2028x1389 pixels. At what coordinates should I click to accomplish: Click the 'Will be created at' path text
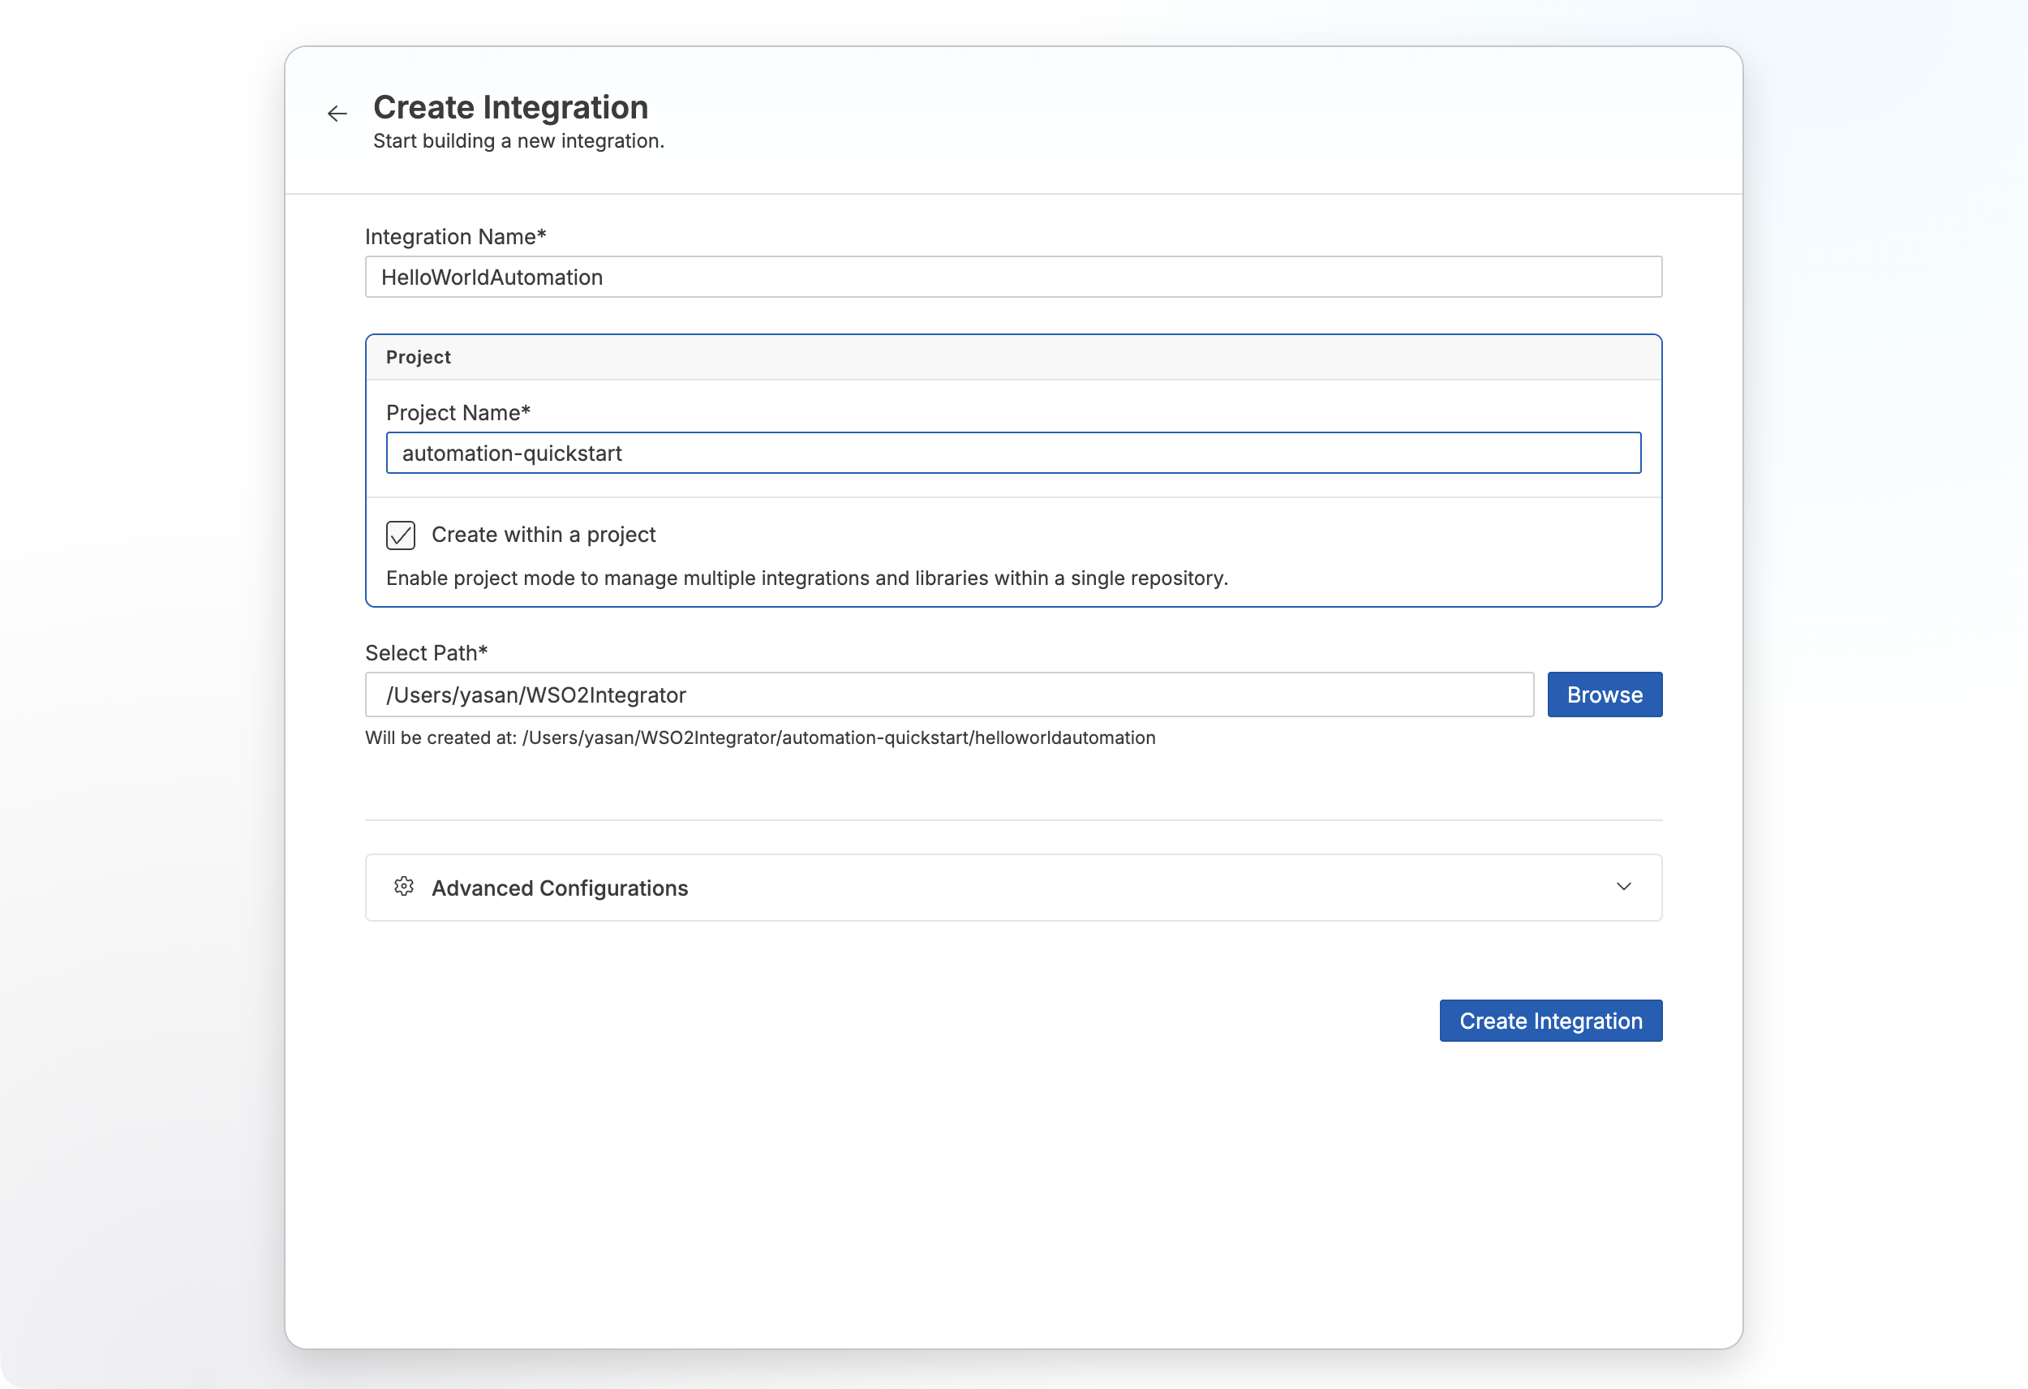point(760,738)
